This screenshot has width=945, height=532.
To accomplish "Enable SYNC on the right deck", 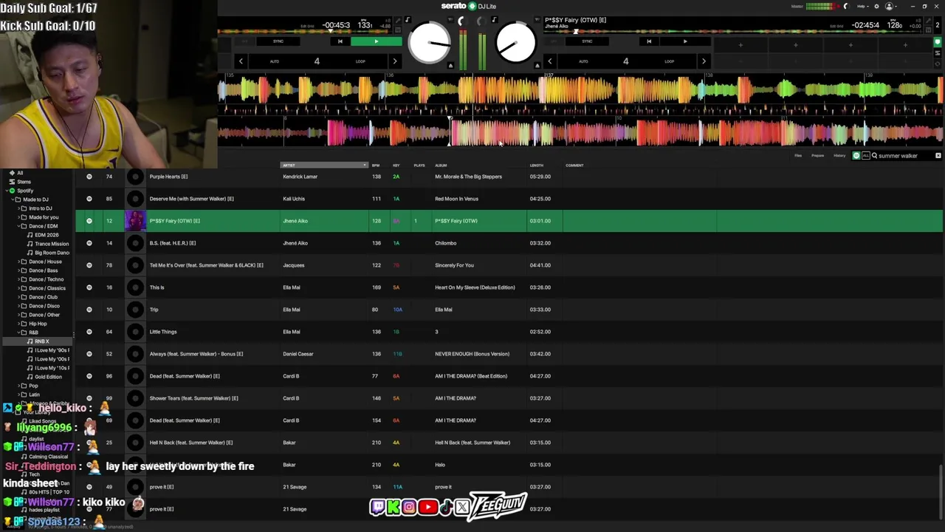I will (x=587, y=41).
